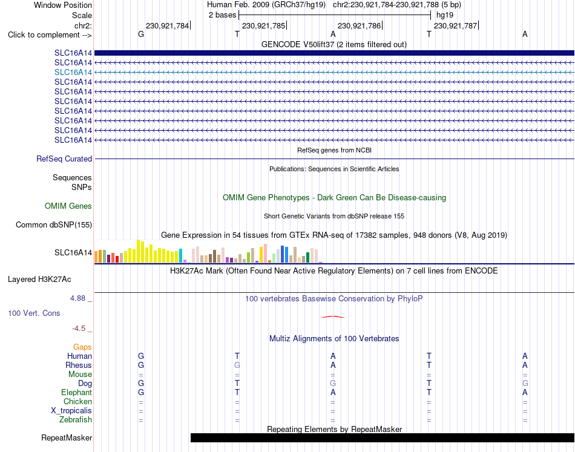Screen dimensions: 575x452
Task: Click the cyan bar in GTEx expression chart
Action: pos(180,256)
